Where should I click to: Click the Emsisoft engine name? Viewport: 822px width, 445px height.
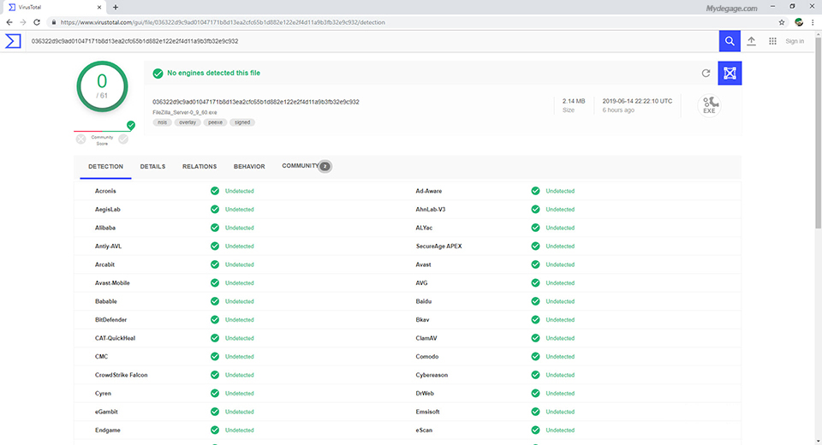click(427, 412)
